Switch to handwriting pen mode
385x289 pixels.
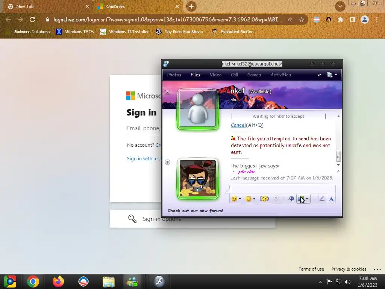[322, 199]
